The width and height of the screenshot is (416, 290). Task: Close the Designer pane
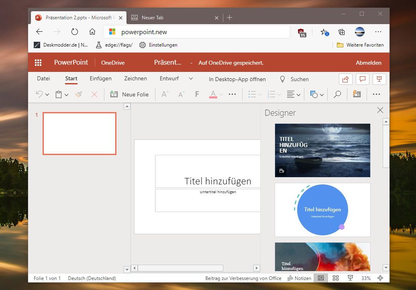click(x=380, y=110)
